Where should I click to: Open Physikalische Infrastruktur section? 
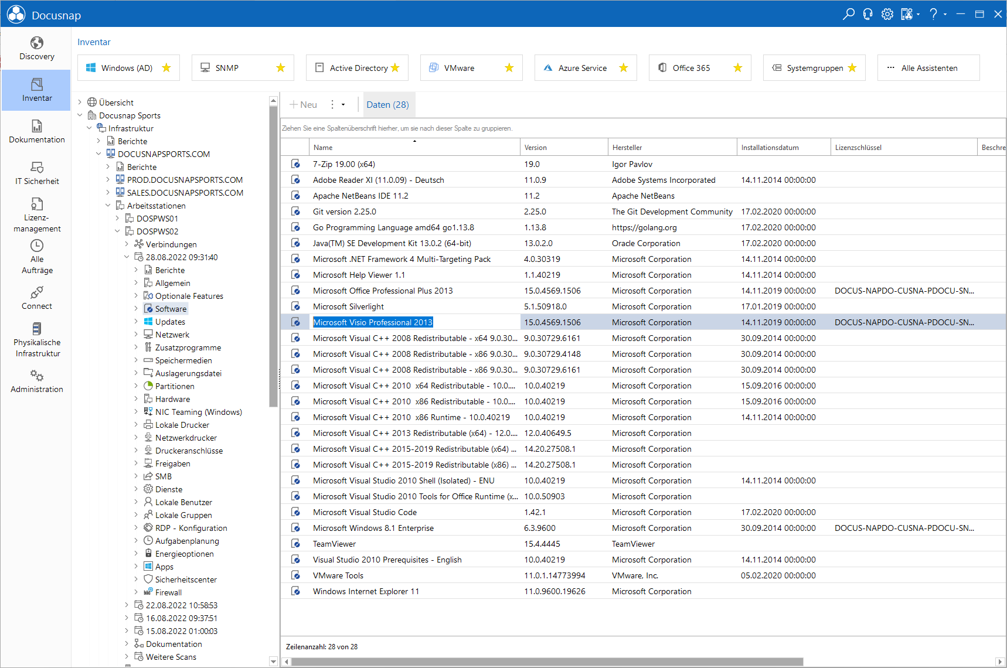tap(36, 340)
